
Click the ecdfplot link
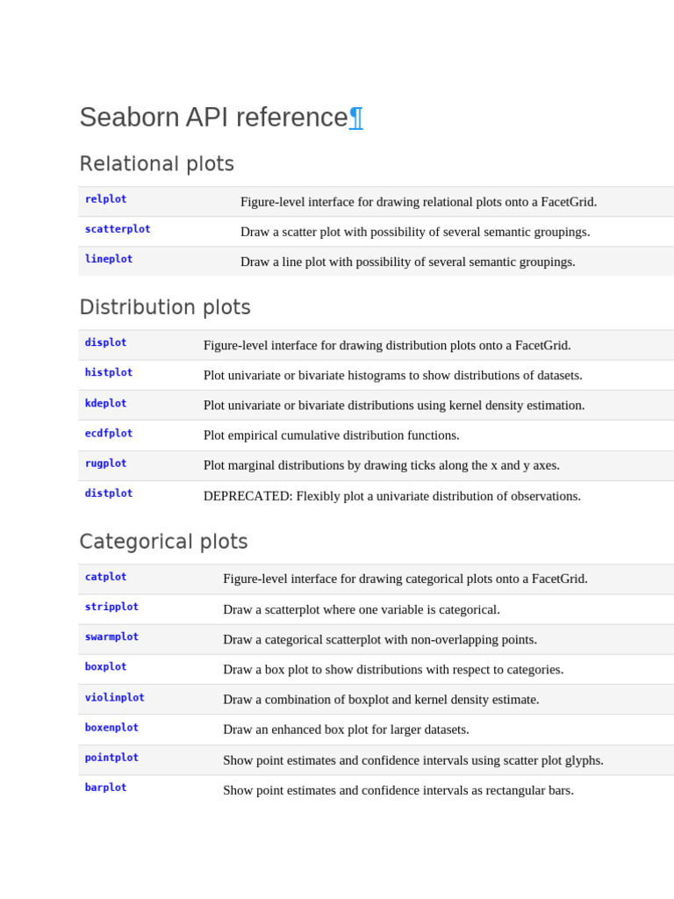(109, 433)
